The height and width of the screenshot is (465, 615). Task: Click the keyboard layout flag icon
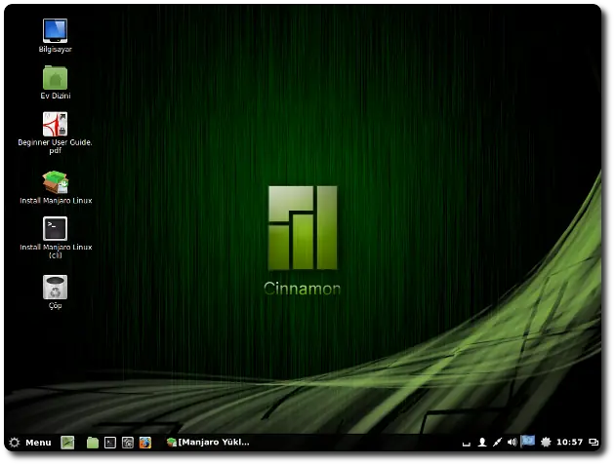pos(528,442)
